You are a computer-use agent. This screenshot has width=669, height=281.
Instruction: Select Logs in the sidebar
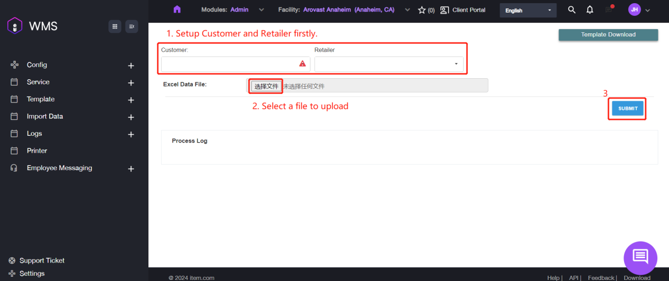coord(34,134)
